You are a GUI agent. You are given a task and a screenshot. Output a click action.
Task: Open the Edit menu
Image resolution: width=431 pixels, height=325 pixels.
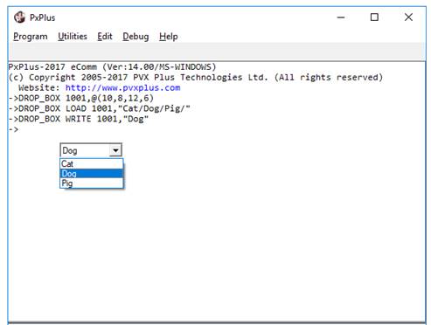pos(105,37)
